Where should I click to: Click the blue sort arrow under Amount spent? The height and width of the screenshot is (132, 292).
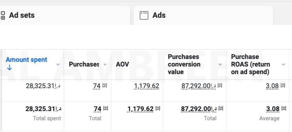(x=9, y=68)
